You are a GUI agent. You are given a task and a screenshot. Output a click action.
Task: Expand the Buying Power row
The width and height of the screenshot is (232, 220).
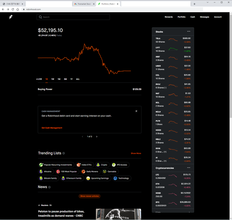pyautogui.click(x=90, y=89)
